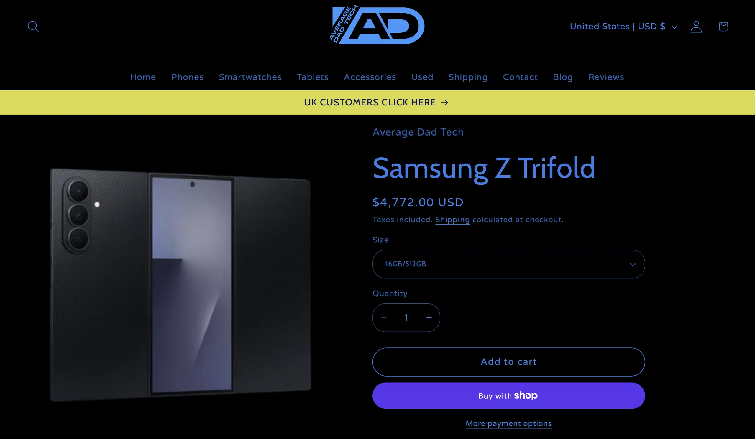Go to the Phones menu item
The width and height of the screenshot is (755, 439).
pyautogui.click(x=187, y=77)
